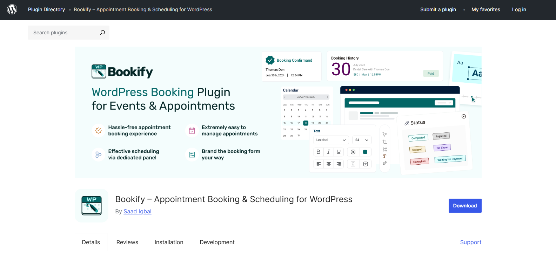Open Submit a plugin page
This screenshot has width=556, height=254.
point(438,9)
